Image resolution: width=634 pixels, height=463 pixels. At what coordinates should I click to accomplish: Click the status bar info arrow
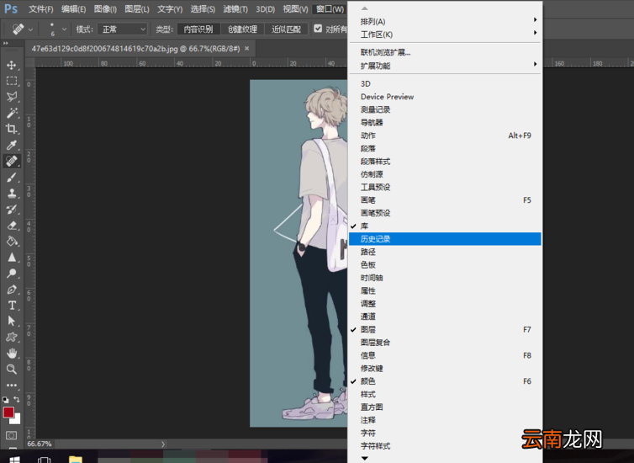point(163,444)
